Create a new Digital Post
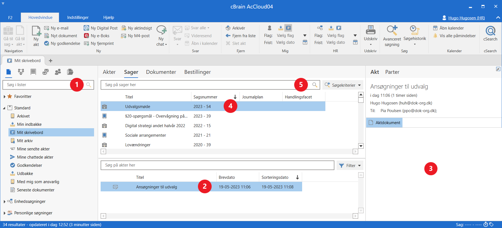 [101, 28]
